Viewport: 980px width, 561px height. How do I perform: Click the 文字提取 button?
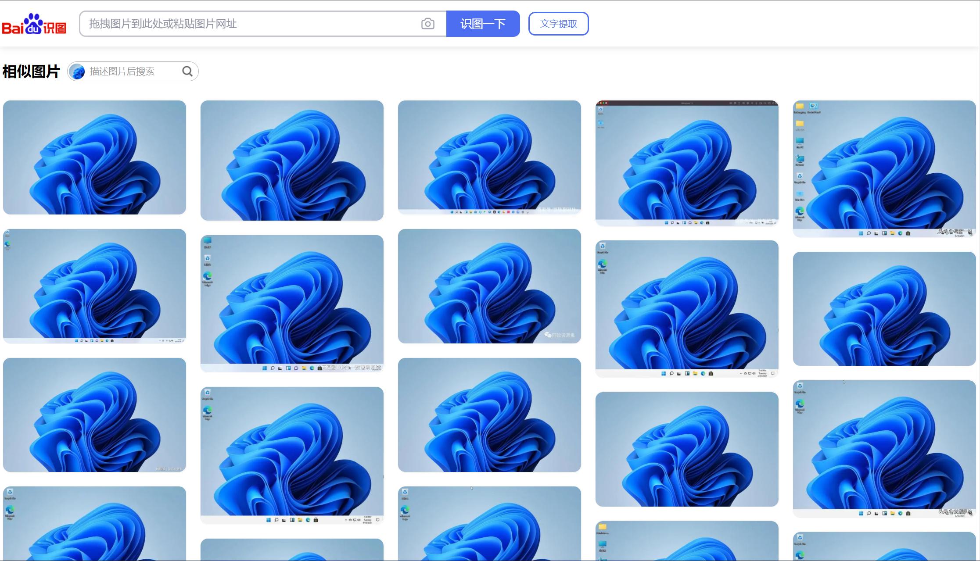[x=558, y=24]
